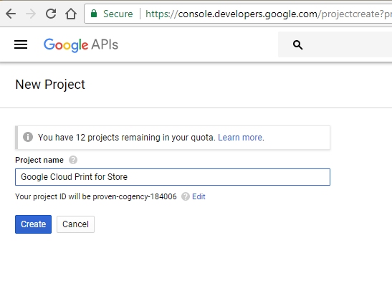Click the 'Secure' label in address bar
Viewport: 392px width, 286px height.
[x=118, y=14]
